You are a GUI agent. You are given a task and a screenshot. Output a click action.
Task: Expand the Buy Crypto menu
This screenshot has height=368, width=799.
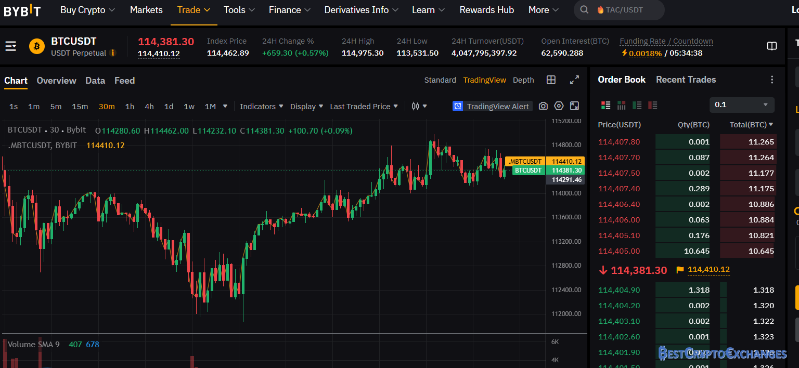point(88,10)
